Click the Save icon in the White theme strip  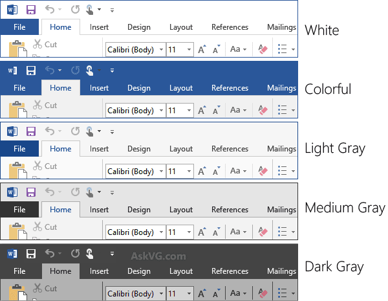(30, 9)
